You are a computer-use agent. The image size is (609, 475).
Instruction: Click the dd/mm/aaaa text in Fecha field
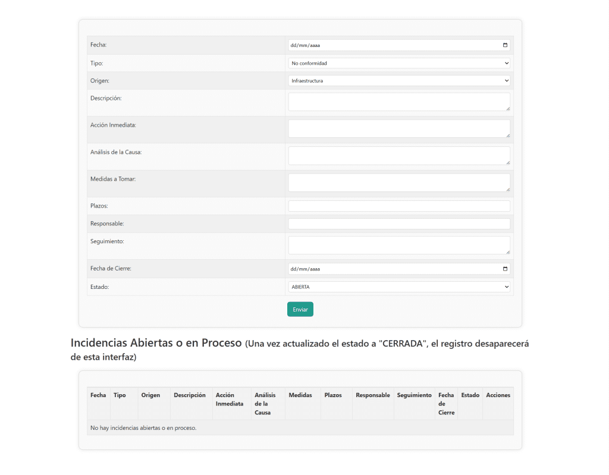pyautogui.click(x=306, y=45)
